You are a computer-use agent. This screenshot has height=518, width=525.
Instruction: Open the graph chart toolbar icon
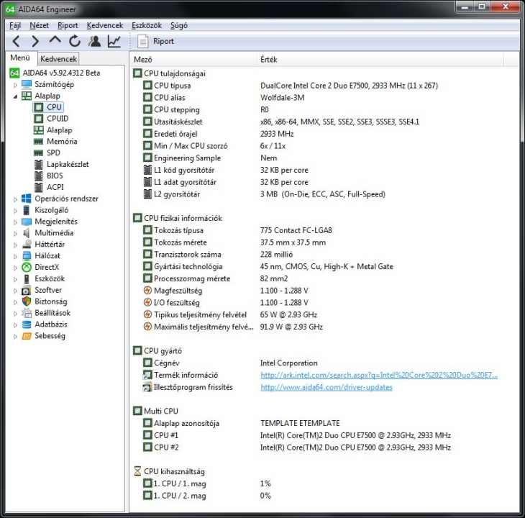click(114, 41)
